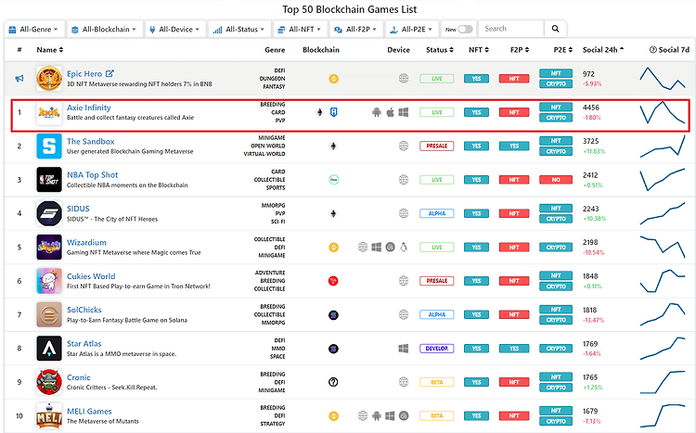The width and height of the screenshot is (696, 433).
Task: Open the All-NFT filter dropdown
Action: pos(300,30)
